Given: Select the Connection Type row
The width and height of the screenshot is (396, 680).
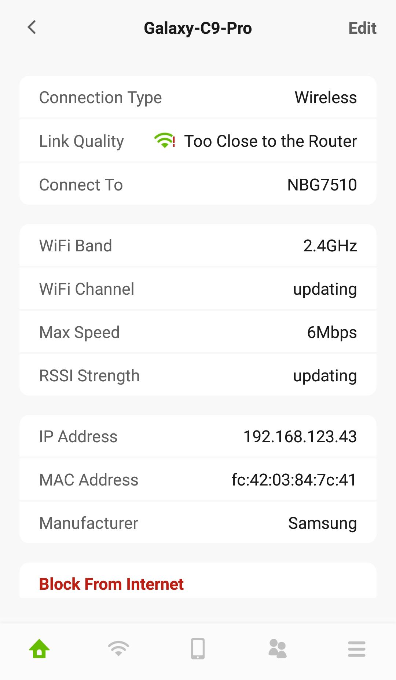Looking at the screenshot, I should tap(198, 98).
